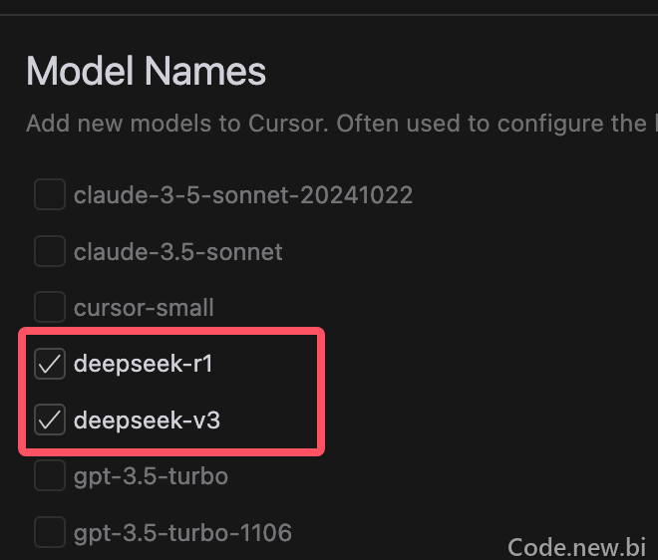The width and height of the screenshot is (658, 560).
Task: Select the claude-3.5-sonnet text label
Action: click(177, 252)
